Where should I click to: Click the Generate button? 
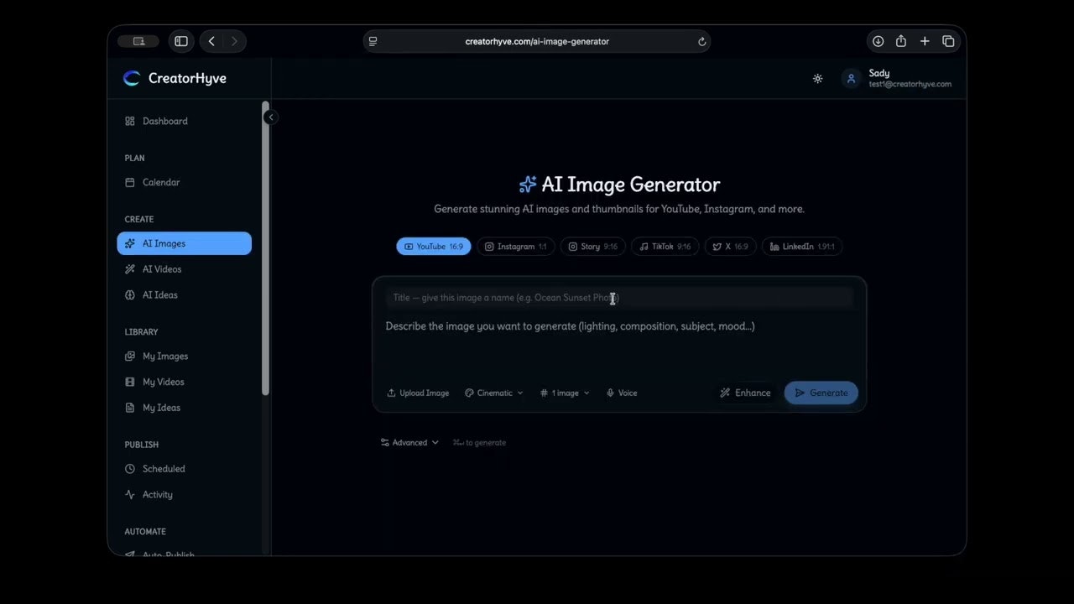(x=821, y=393)
